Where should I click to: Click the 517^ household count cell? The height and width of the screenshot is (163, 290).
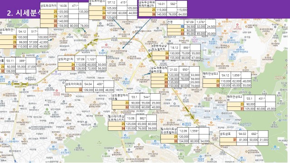pyautogui.click(x=33, y=31)
